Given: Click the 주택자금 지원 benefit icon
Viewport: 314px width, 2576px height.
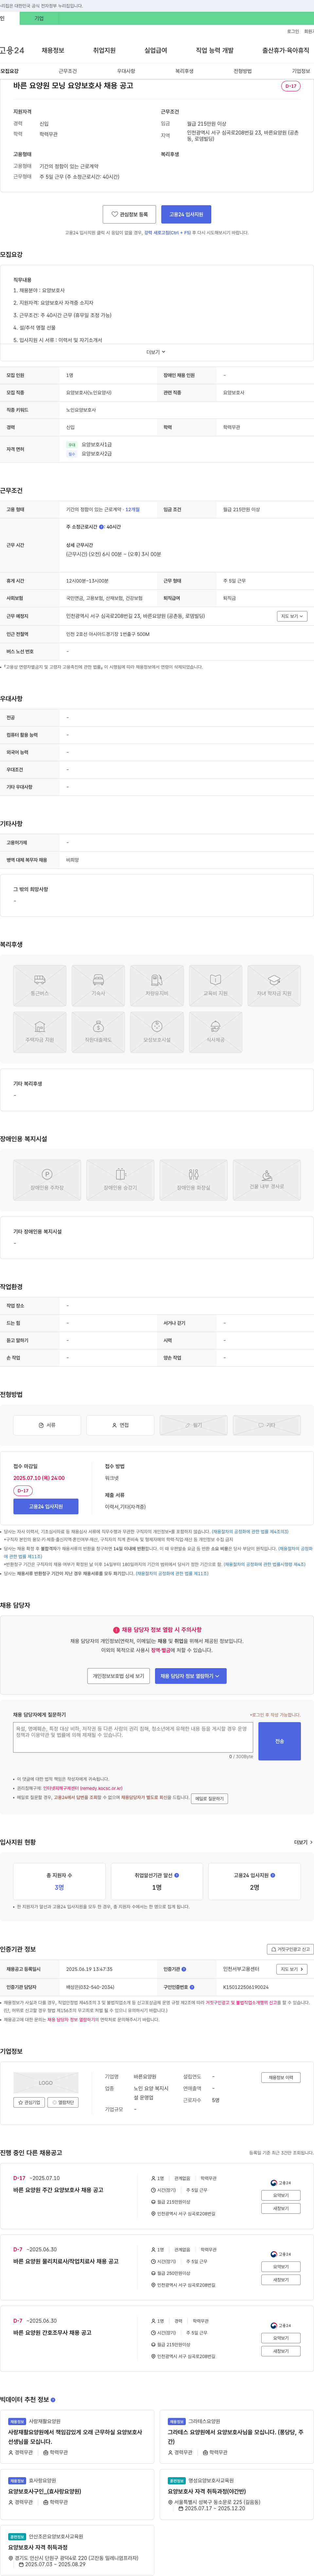Looking at the screenshot, I should tap(40, 1032).
